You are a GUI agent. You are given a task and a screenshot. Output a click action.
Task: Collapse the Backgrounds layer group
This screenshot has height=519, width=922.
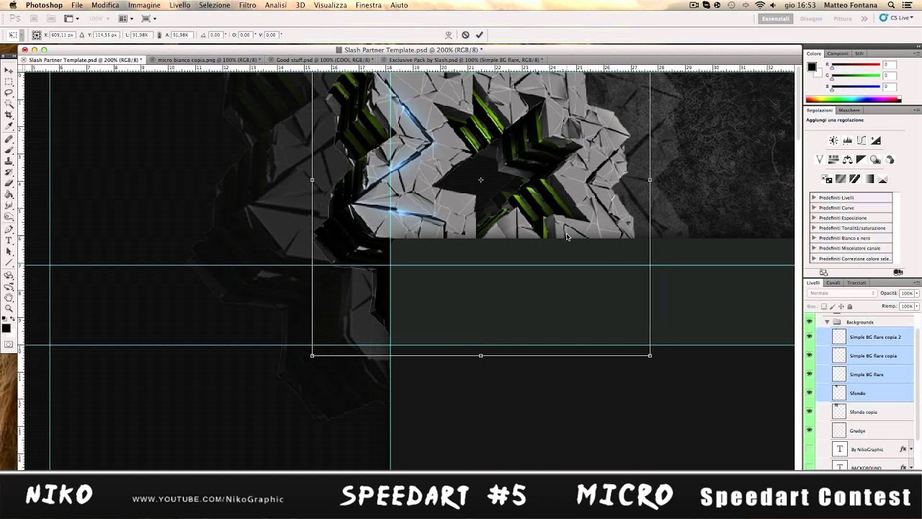(827, 322)
